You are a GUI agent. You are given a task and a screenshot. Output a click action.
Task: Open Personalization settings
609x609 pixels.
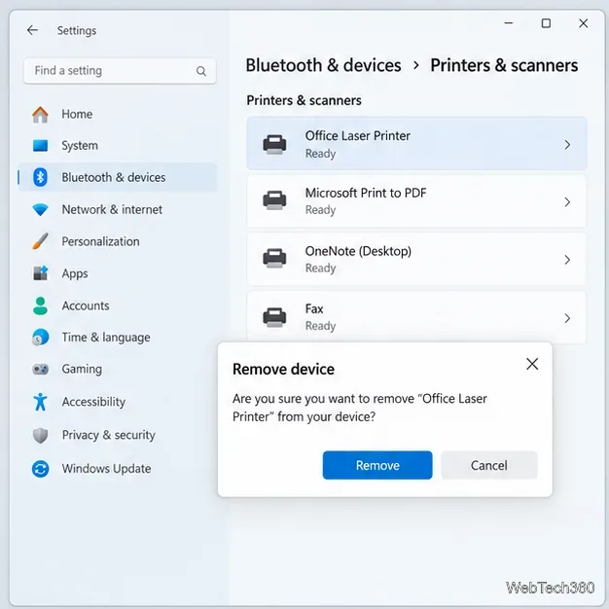pos(118,241)
